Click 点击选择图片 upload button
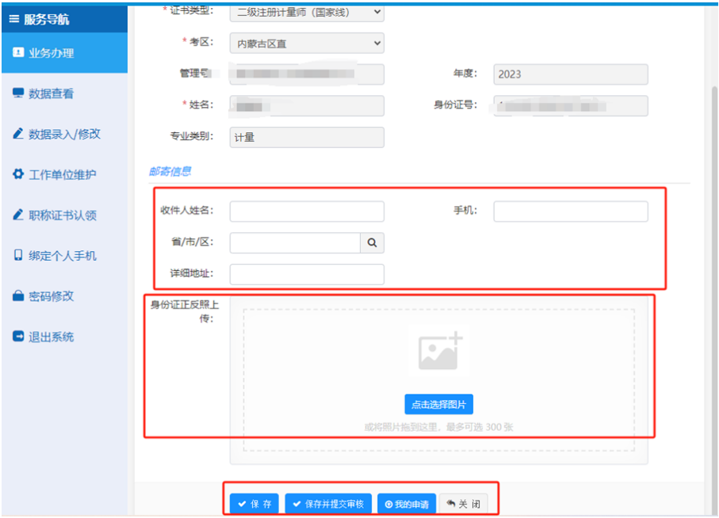 [x=438, y=405]
